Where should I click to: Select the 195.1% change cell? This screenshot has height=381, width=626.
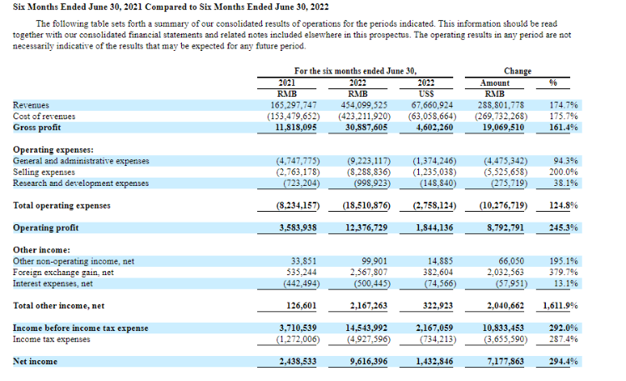(x=563, y=261)
